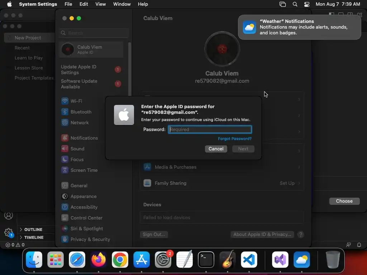This screenshot has width=367, height=275.
Task: Open Launchpad in the Dock
Action: tap(56, 260)
